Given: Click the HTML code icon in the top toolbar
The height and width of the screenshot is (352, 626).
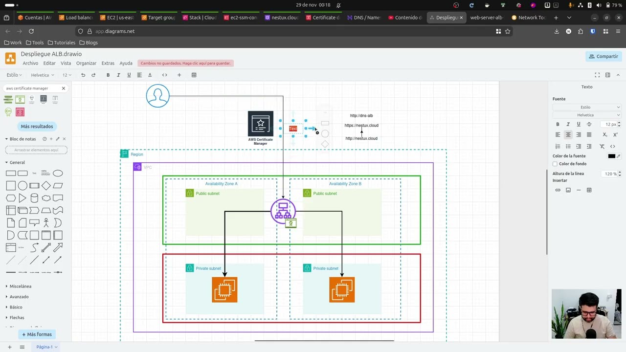Looking at the screenshot, I should (164, 75).
